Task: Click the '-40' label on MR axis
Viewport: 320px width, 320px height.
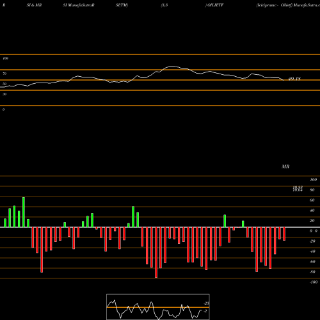Action: [312, 252]
